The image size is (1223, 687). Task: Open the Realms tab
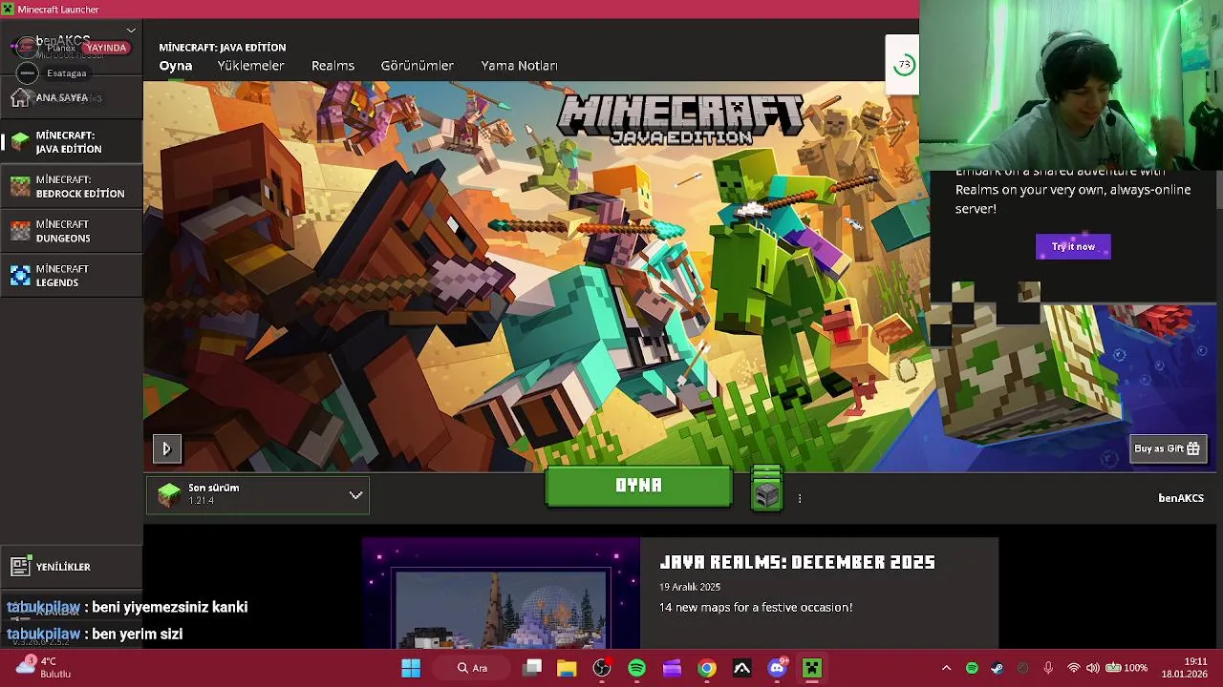point(333,66)
